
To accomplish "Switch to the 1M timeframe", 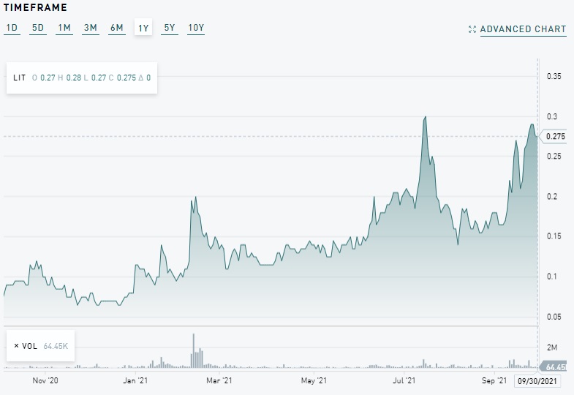I will (64, 28).
